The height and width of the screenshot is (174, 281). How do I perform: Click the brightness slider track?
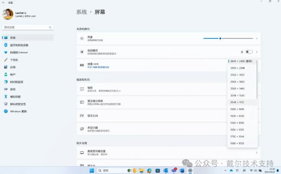[x=228, y=39]
